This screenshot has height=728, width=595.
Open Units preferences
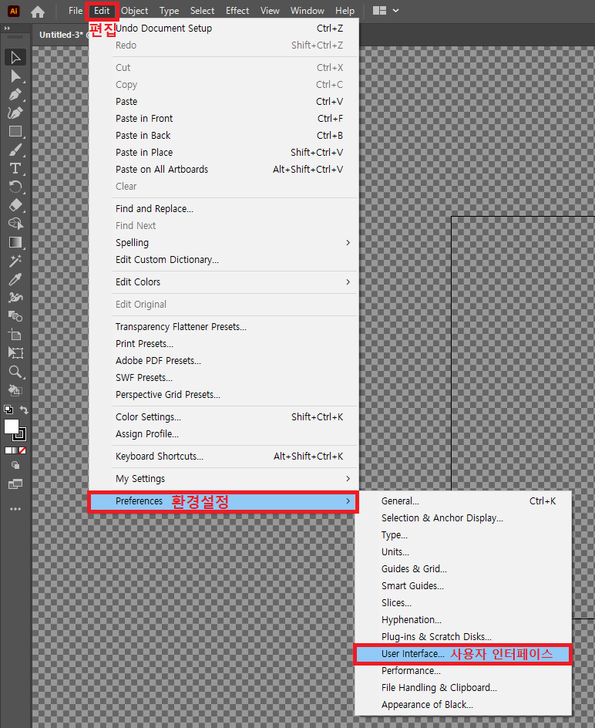click(462, 552)
